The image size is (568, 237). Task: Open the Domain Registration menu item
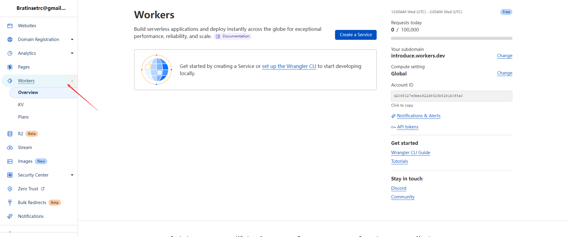coord(39,39)
